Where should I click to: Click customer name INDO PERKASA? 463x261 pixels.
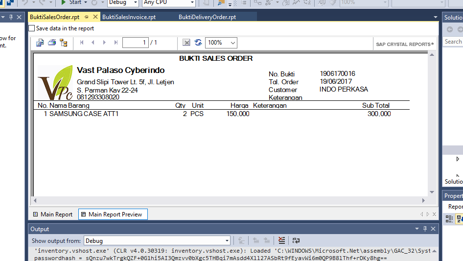pyautogui.click(x=344, y=89)
